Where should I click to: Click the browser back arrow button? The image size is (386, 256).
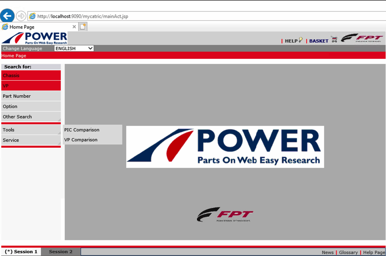(x=7, y=16)
